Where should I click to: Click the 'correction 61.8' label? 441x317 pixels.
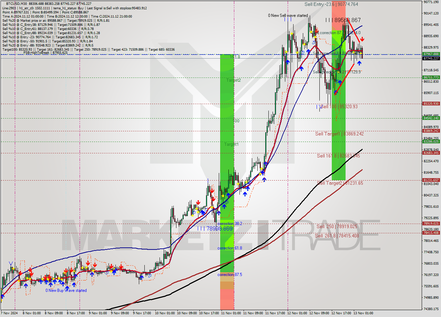(x=230, y=248)
